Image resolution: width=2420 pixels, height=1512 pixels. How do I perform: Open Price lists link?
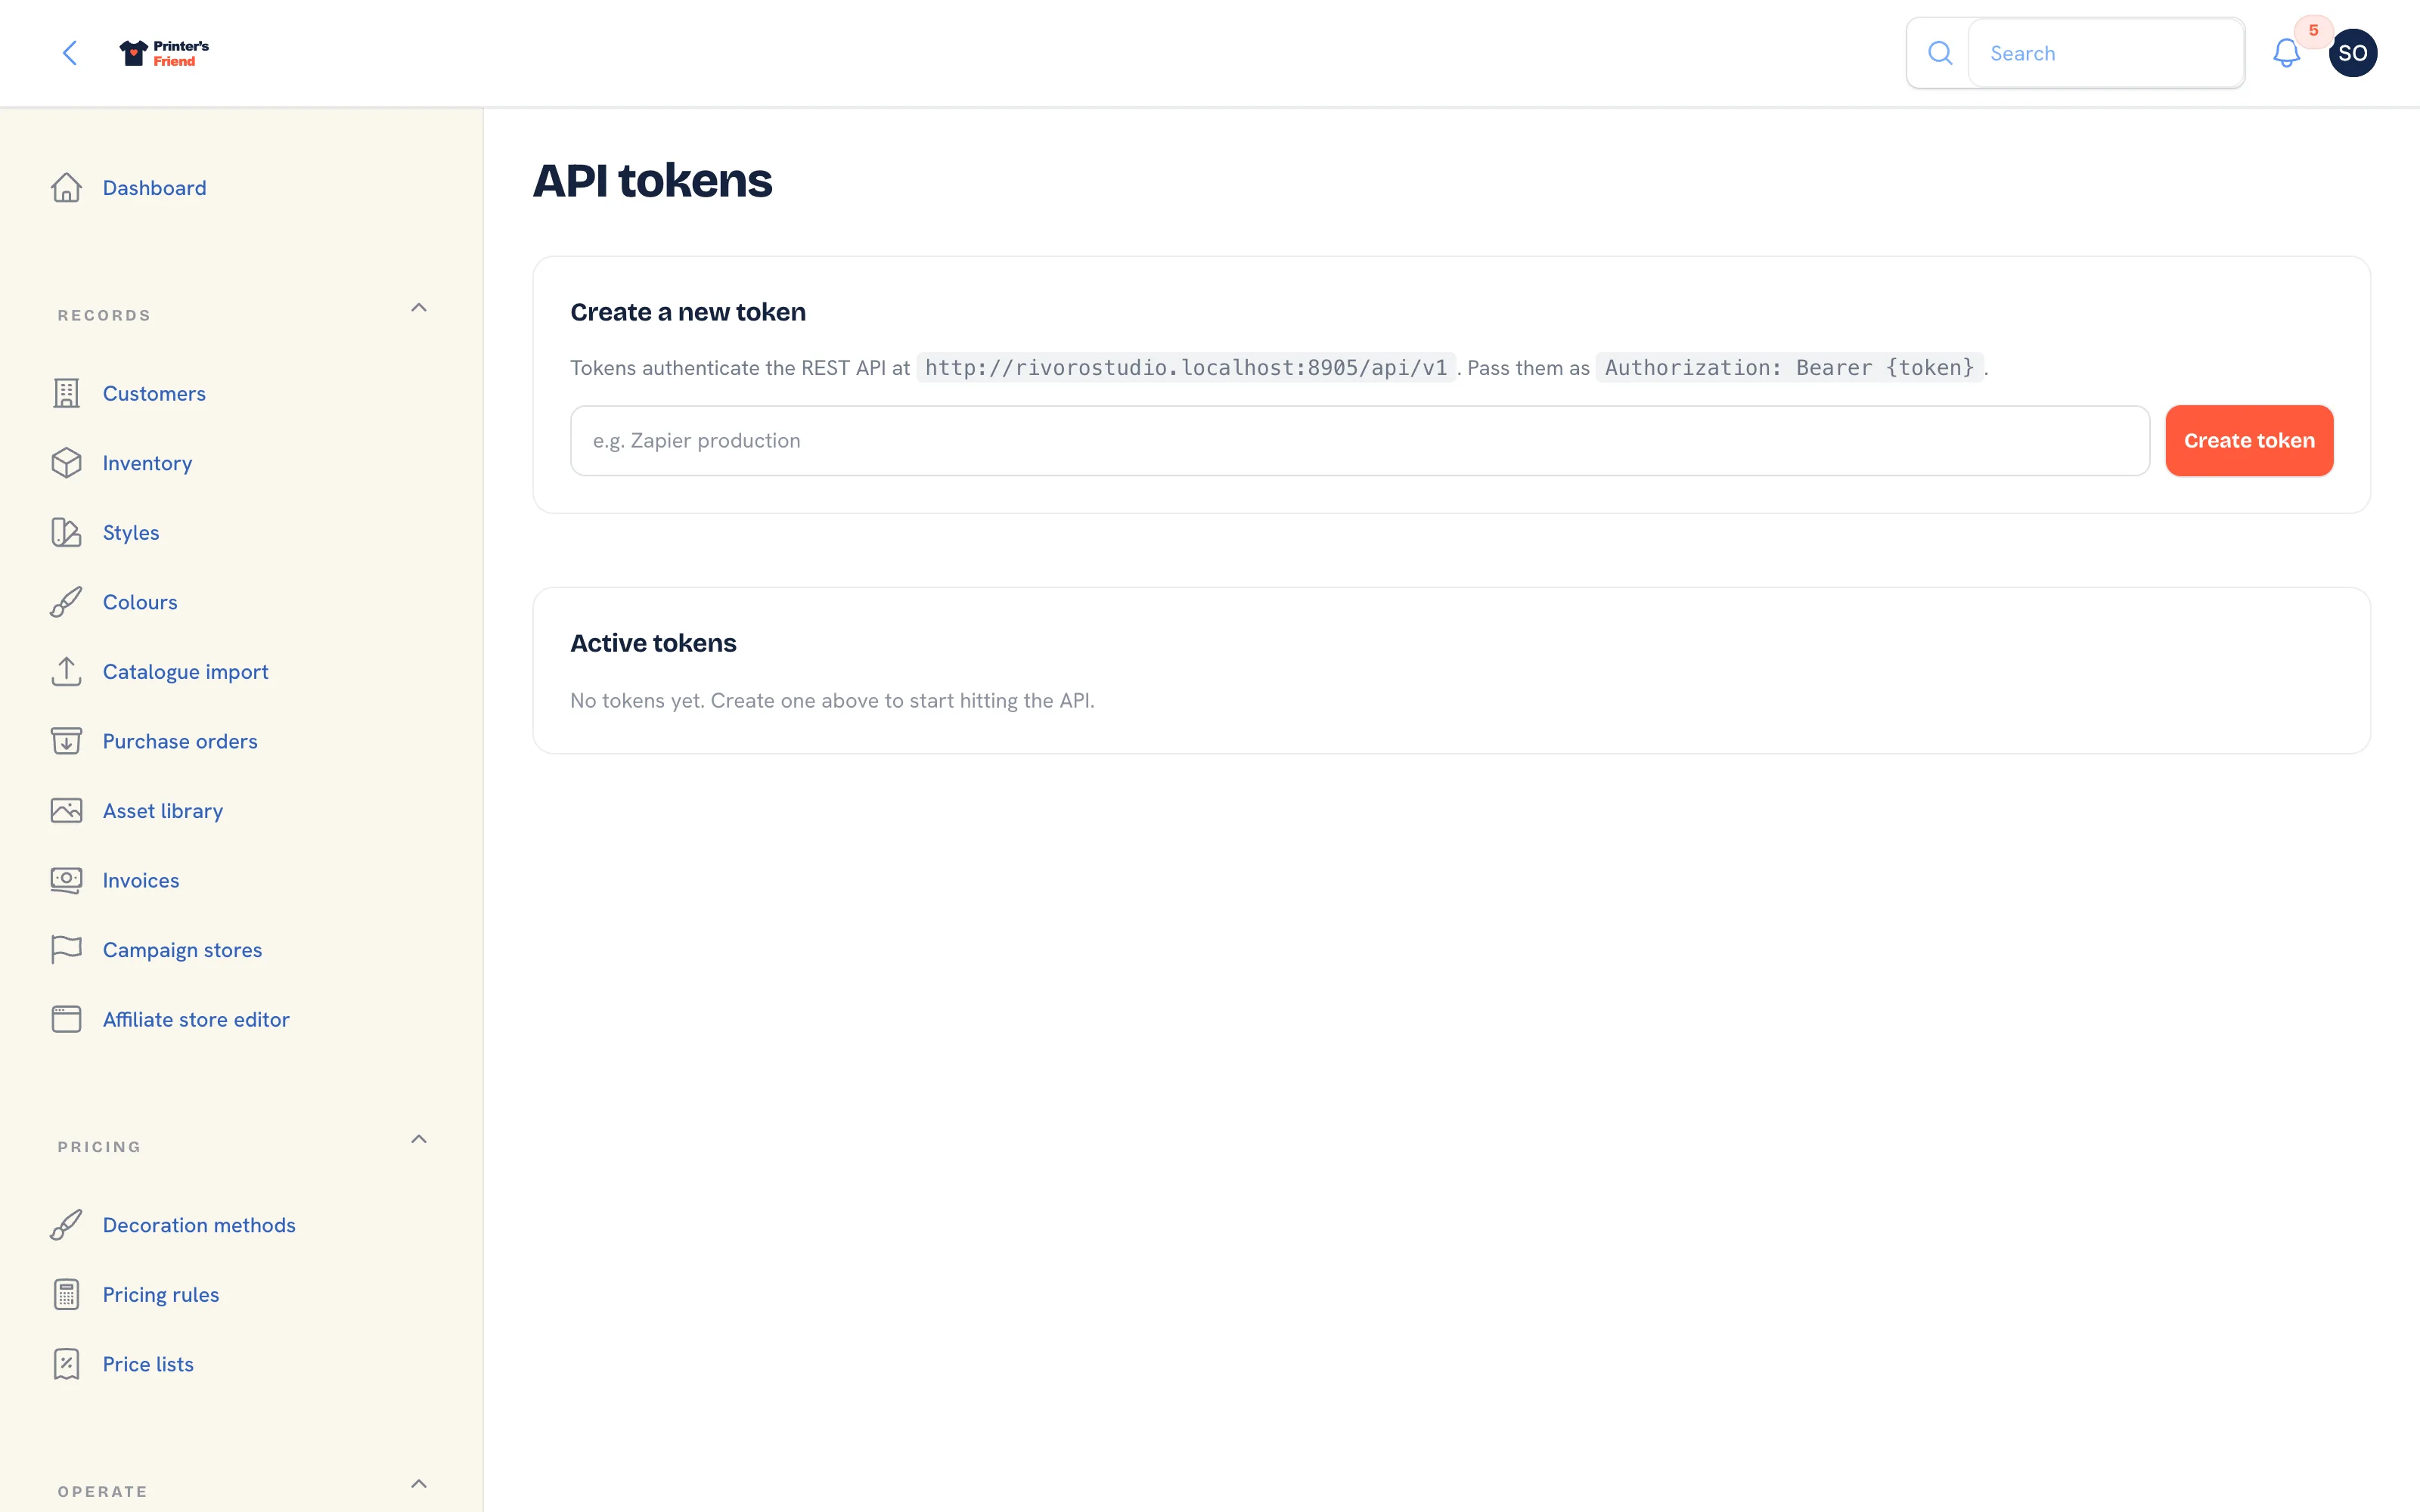(148, 1364)
